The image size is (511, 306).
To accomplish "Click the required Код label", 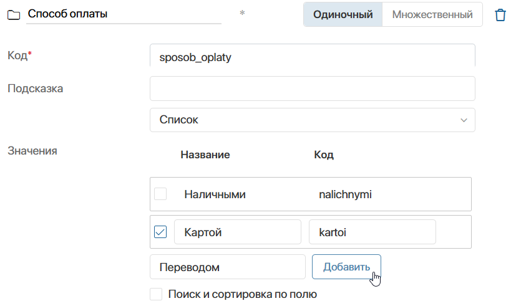I will [19, 55].
